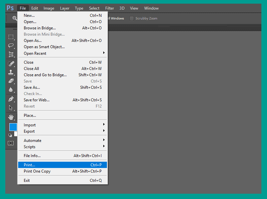Select the Hand tool
The height and width of the screenshot is (199, 267).
point(11,117)
